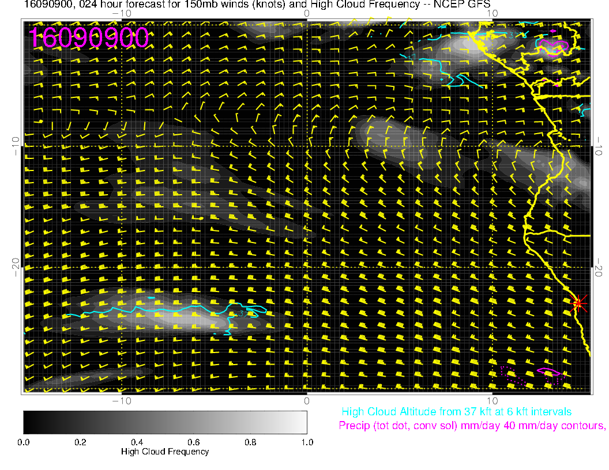
Task: Click the 0.0 tick label on colorbar
Action: pos(24,442)
